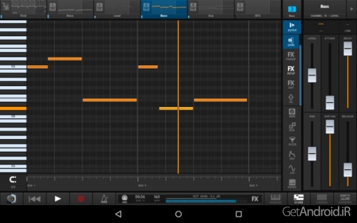Image resolution: width=357 pixels, height=223 pixels.
Task: Tap the C4 piano key
Action: pyautogui.click(x=13, y=166)
